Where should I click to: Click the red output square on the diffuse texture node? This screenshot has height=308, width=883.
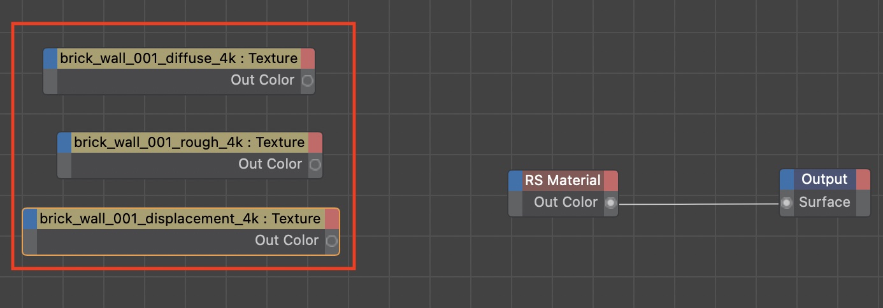pos(308,59)
